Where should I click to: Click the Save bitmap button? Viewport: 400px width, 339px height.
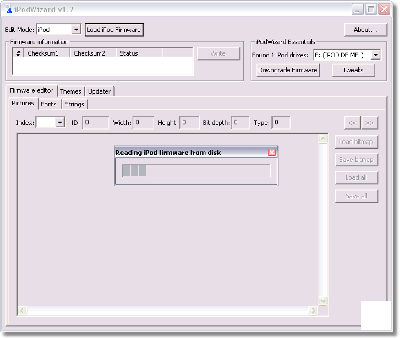(x=356, y=160)
